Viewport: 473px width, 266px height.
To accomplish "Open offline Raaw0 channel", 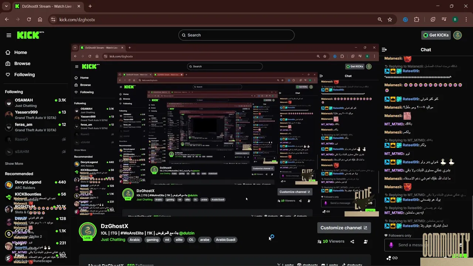I will point(35,139).
